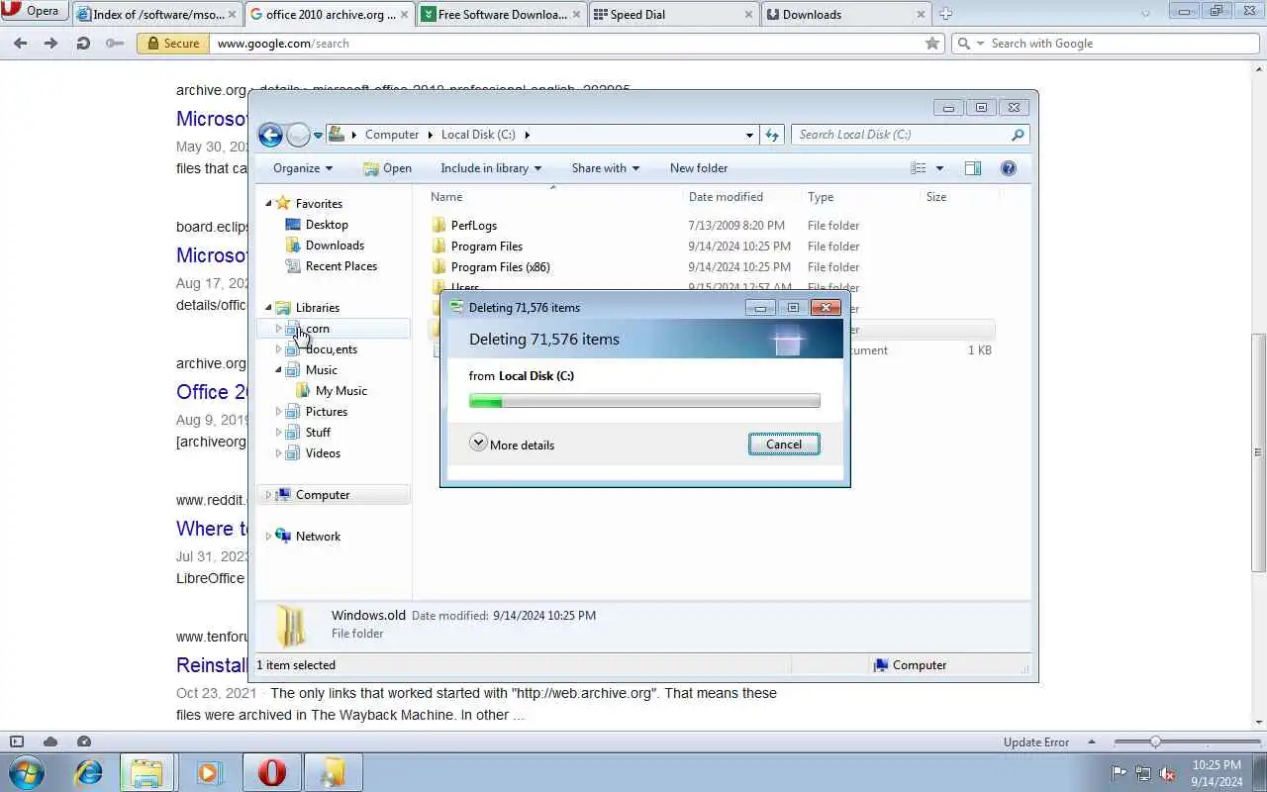Click the magnifier in Explorer search box
Image resolution: width=1267 pixels, height=792 pixels.
pyautogui.click(x=1017, y=135)
